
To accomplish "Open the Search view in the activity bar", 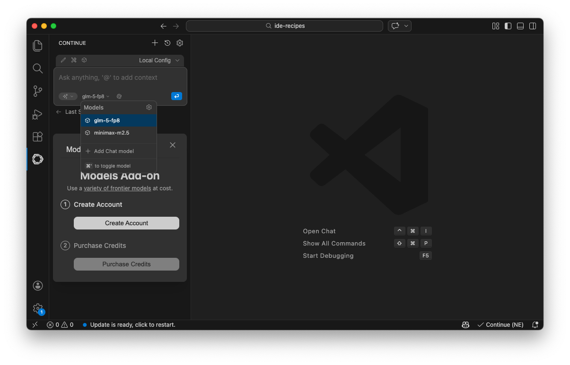I will click(37, 68).
